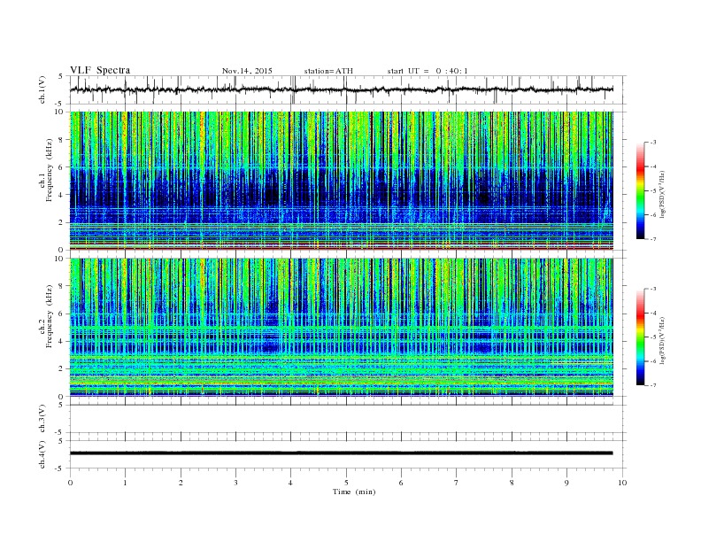Image resolution: width=701 pixels, height=542 pixels.
Task: Click the time axis tick label "0"
Action: (x=70, y=483)
